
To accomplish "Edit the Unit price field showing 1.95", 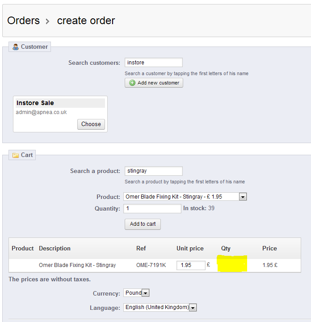I will click(191, 265).
